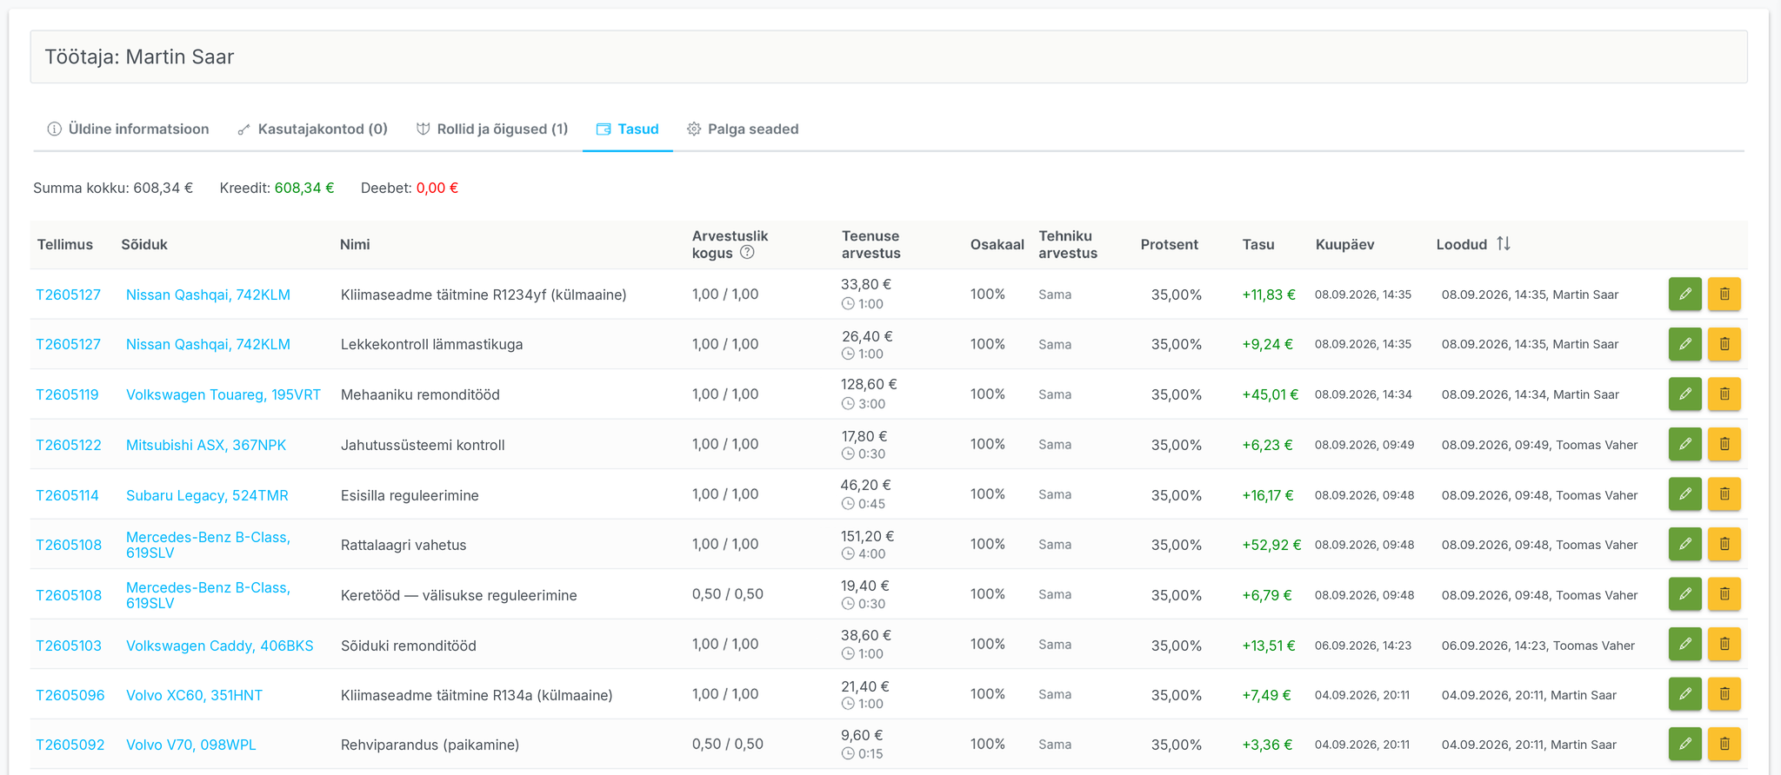Viewport: 1781px width, 775px height.
Task: Edit the Kliimaseadme täitmine R134a entry
Action: pyautogui.click(x=1684, y=694)
